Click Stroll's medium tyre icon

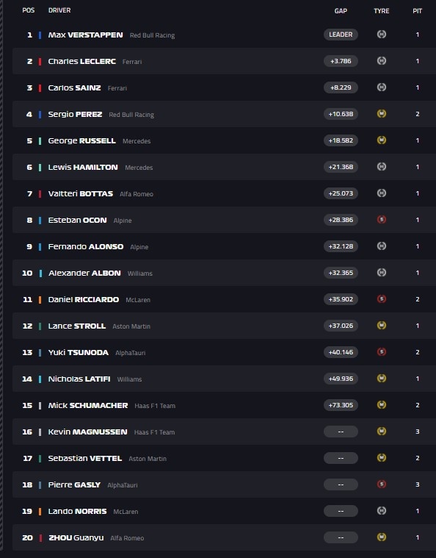pos(381,326)
